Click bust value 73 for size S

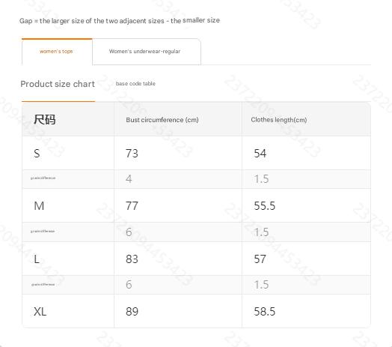click(x=132, y=154)
